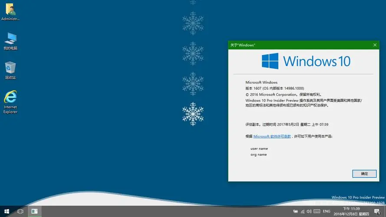Click the 评估副本 expiration date line
Viewport: 386px width, 217px height.
pyautogui.click(x=287, y=125)
